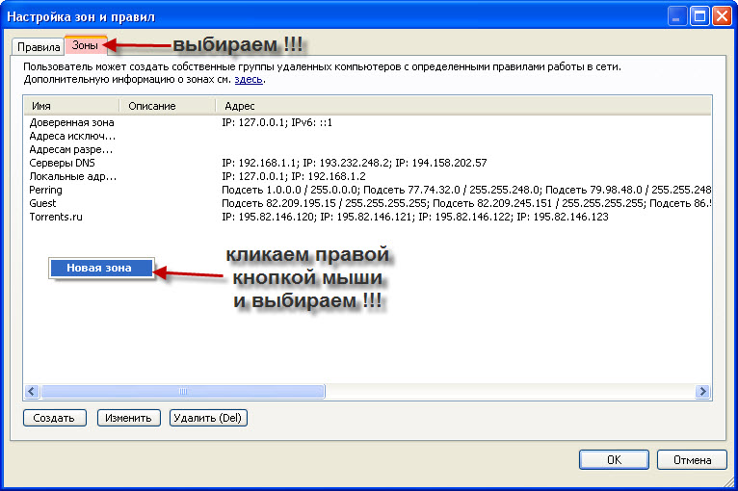Select the Зоны tab
This screenshot has height=491, width=738.
click(82, 46)
